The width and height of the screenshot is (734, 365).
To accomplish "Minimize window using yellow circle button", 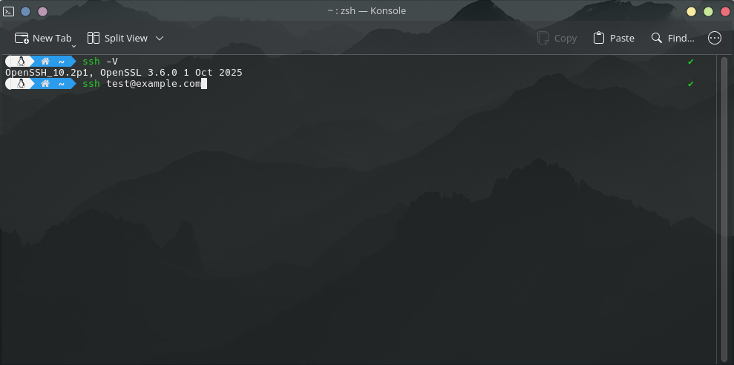I will click(692, 11).
